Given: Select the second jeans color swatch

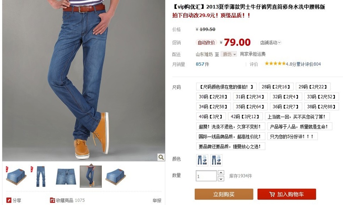Looking at the screenshot, I should (x=216, y=160).
